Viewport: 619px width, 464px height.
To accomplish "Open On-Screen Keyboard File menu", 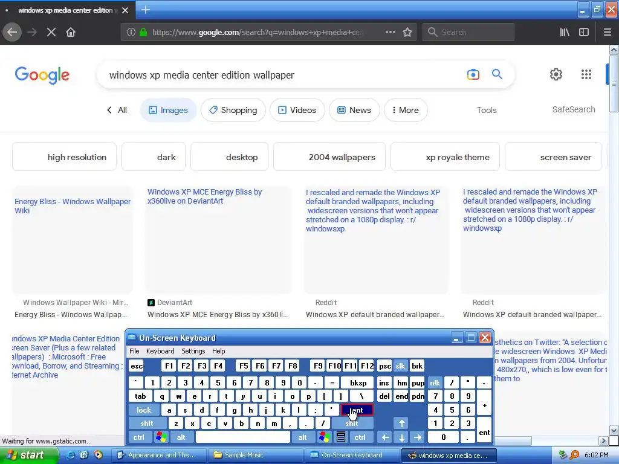I will (134, 351).
